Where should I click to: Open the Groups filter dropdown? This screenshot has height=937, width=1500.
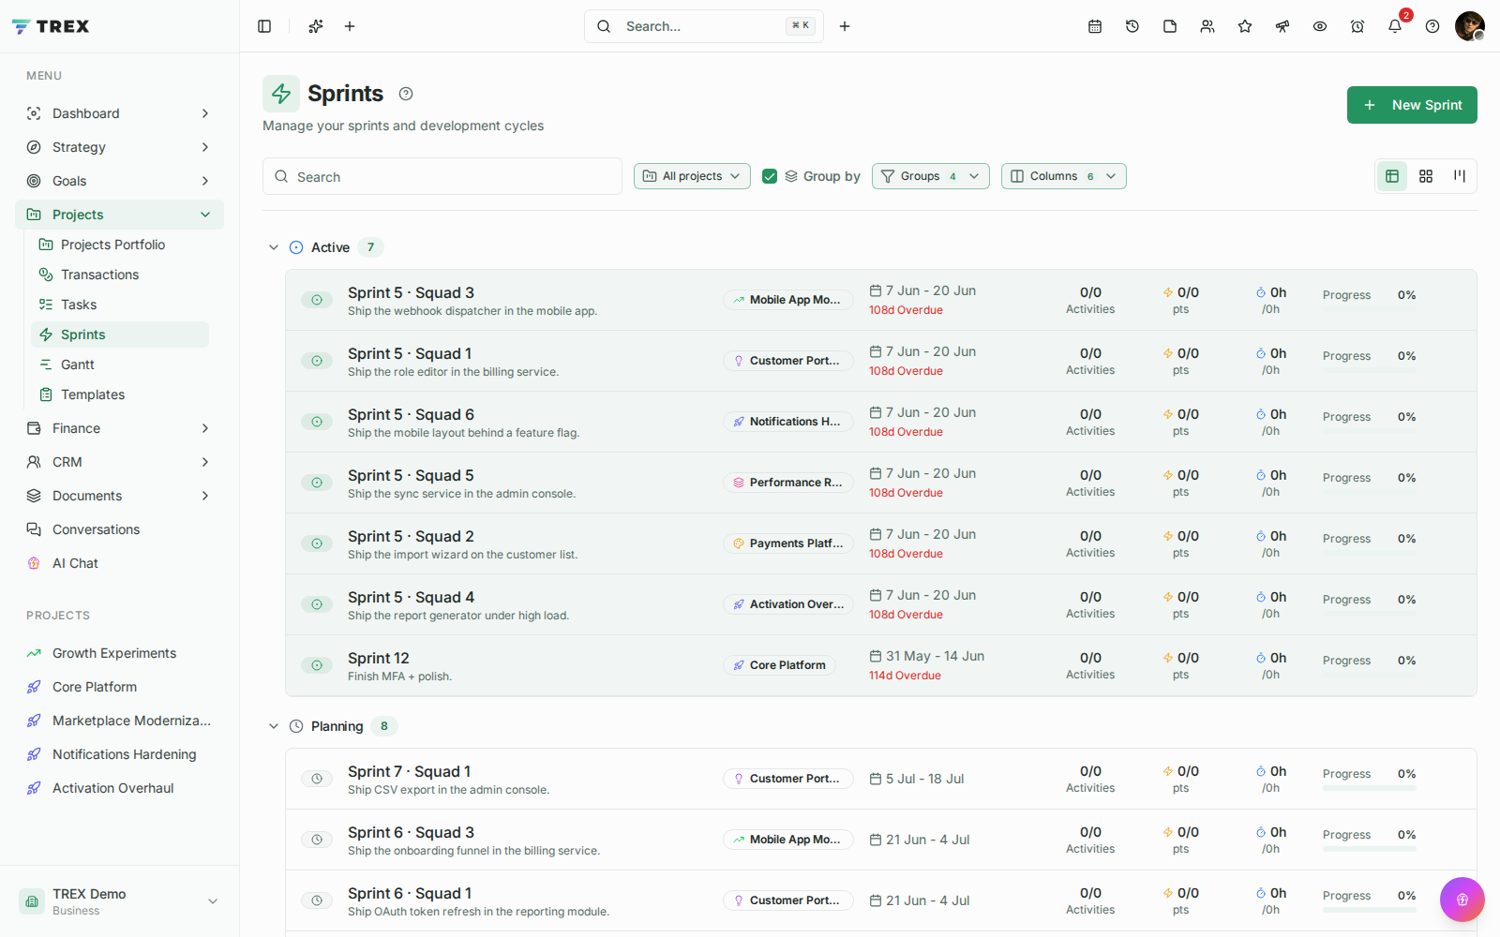click(931, 176)
